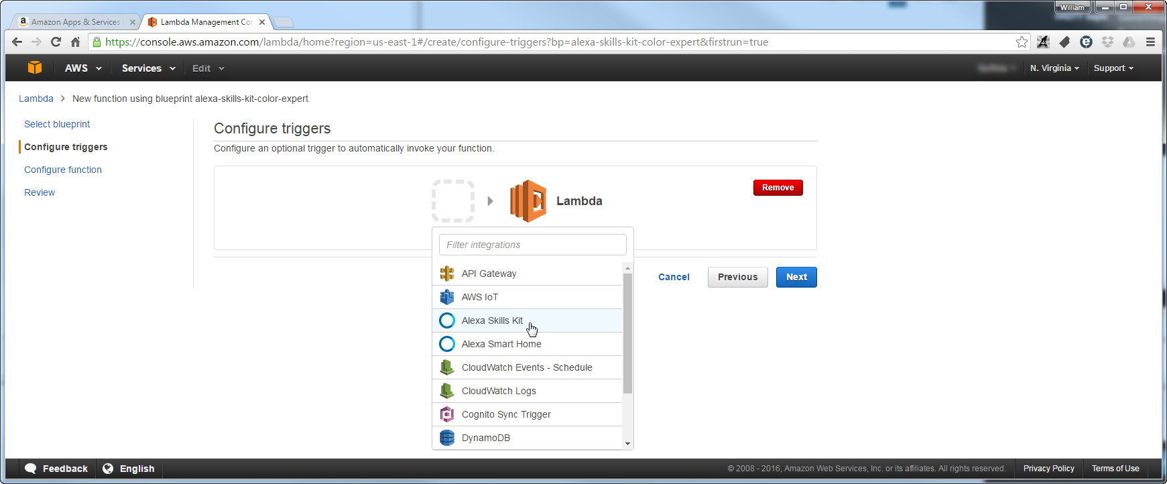Click the DynamoDB database icon
The image size is (1167, 484).
447,438
